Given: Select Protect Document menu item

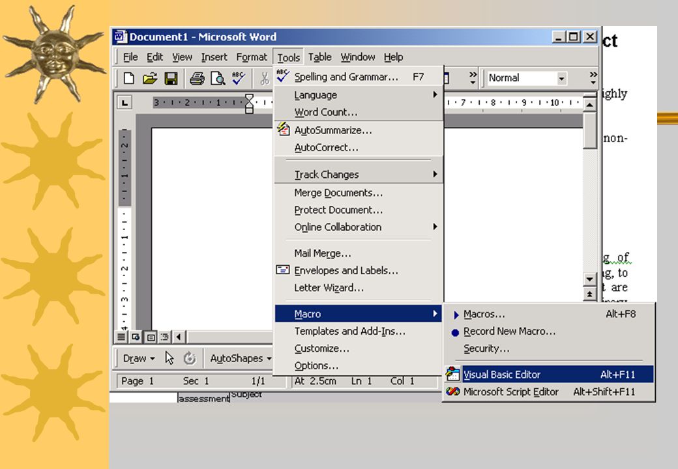Looking at the screenshot, I should coord(359,210).
